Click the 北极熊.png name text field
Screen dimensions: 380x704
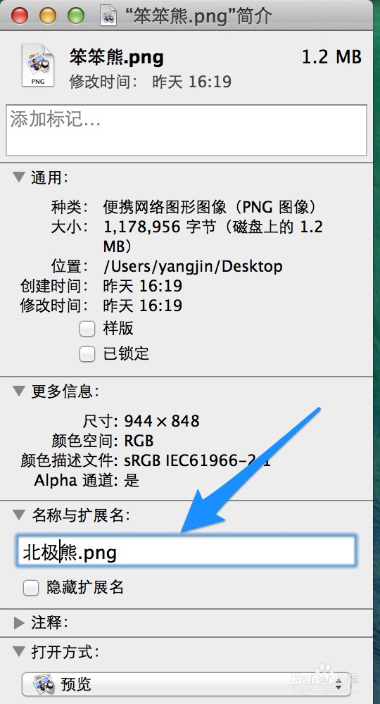tap(186, 551)
